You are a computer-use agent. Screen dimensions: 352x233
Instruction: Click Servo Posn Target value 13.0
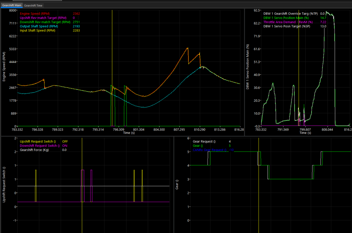click(323, 26)
